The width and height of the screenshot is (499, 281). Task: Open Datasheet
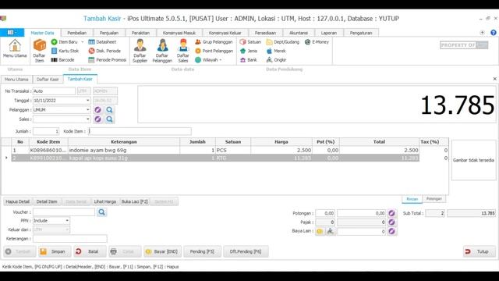click(102, 41)
